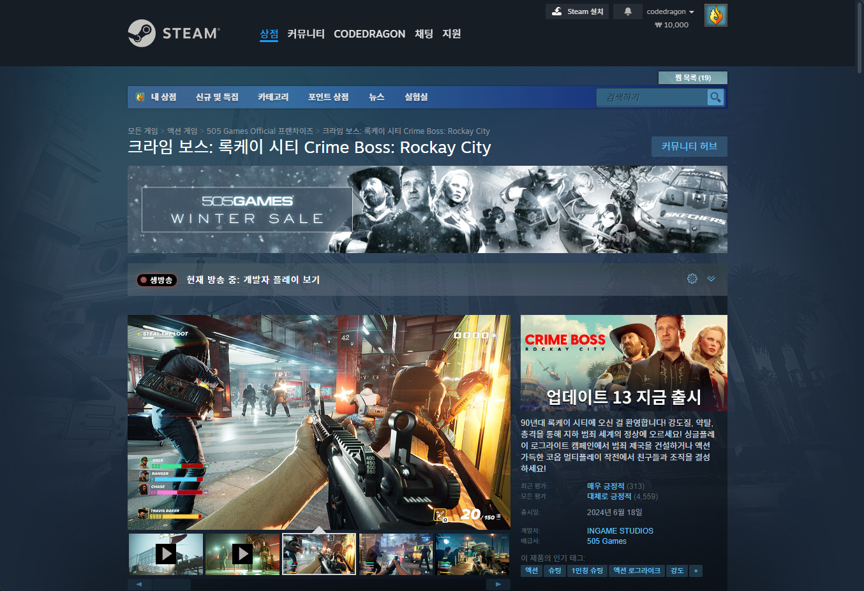This screenshot has width=864, height=591.
Task: Select the 상점 top menu
Action: coord(269,34)
